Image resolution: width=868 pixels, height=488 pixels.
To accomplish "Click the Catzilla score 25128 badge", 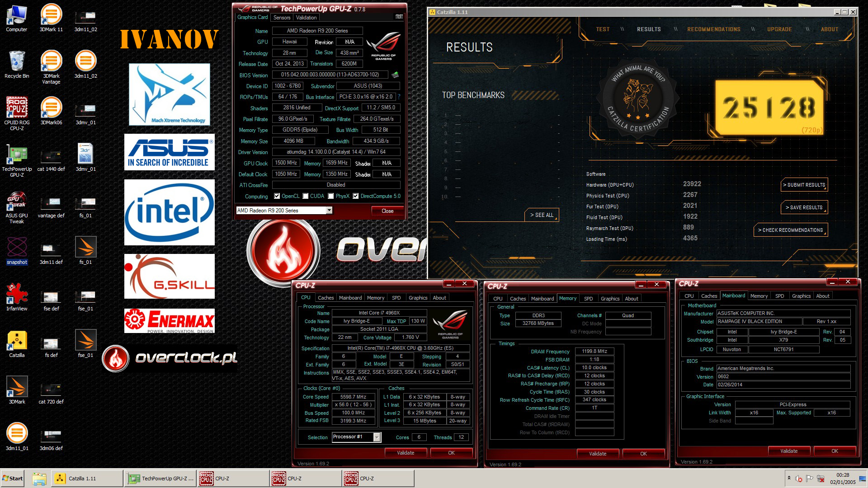I will pos(769,108).
